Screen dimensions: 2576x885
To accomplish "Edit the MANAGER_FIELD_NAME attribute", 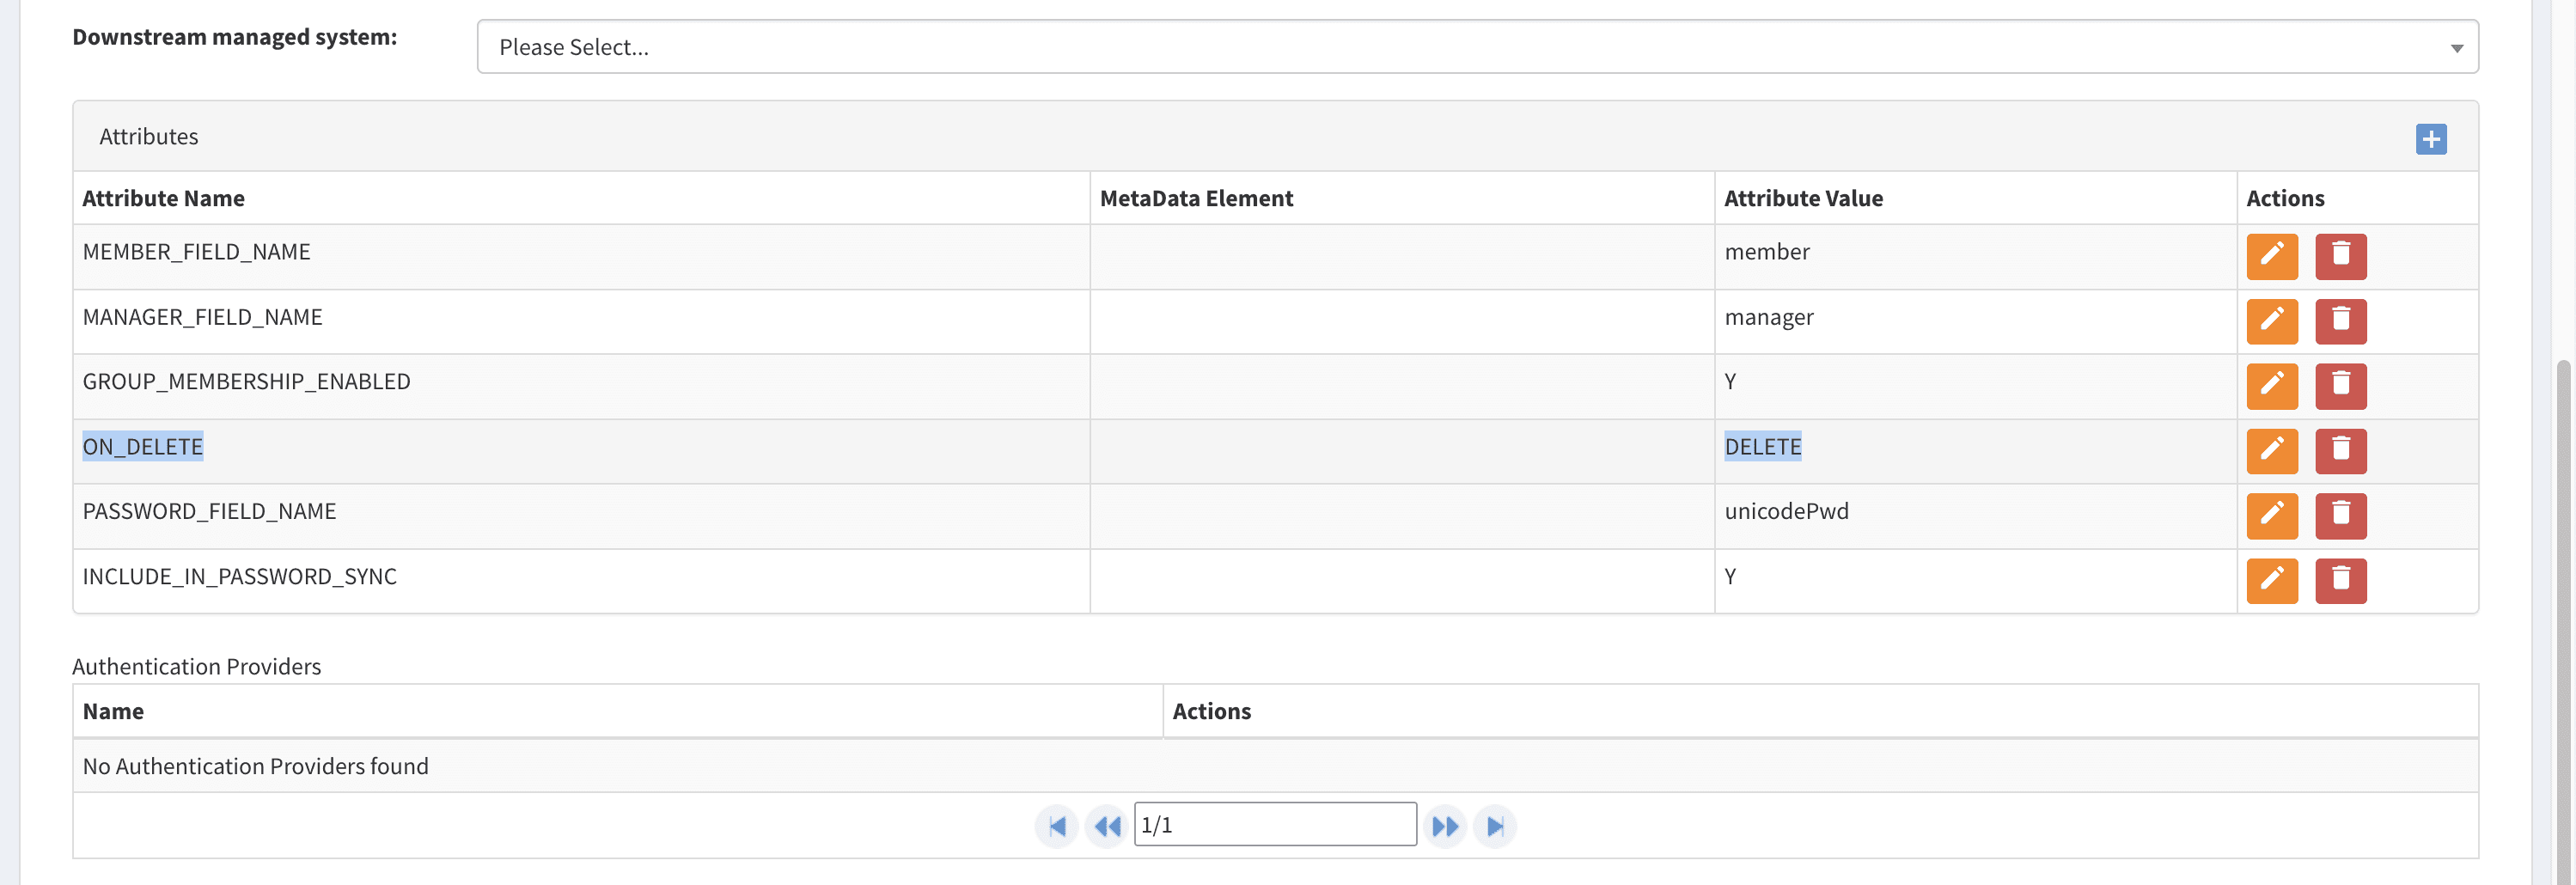I will 2271,322.
